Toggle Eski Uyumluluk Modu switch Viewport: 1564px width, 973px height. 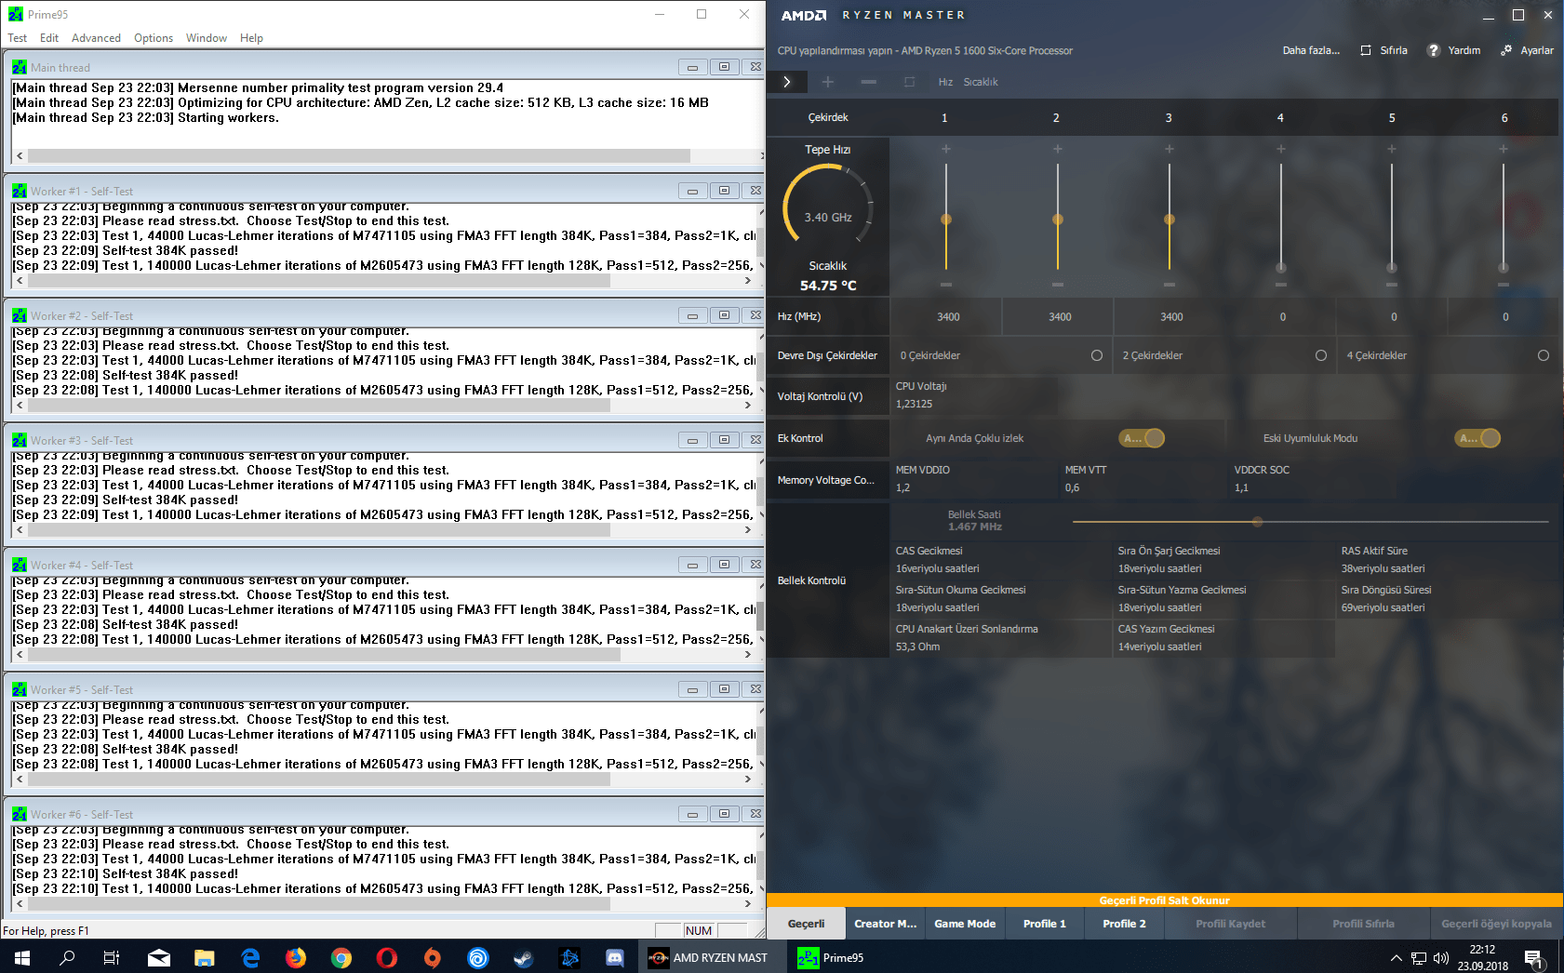click(x=1477, y=438)
